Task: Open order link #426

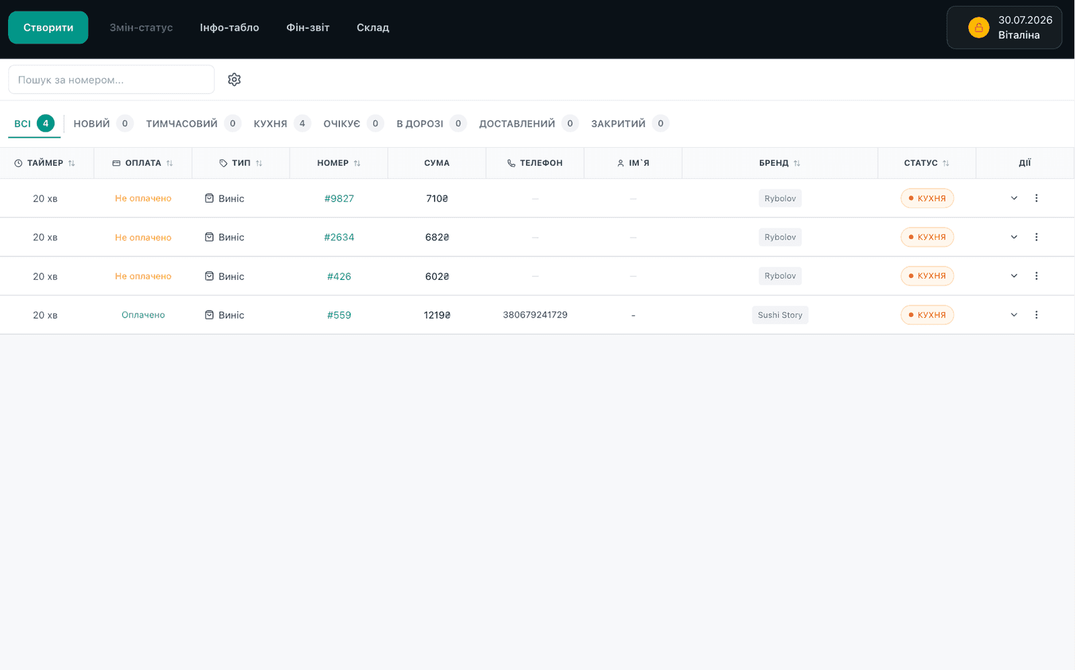Action: click(339, 276)
